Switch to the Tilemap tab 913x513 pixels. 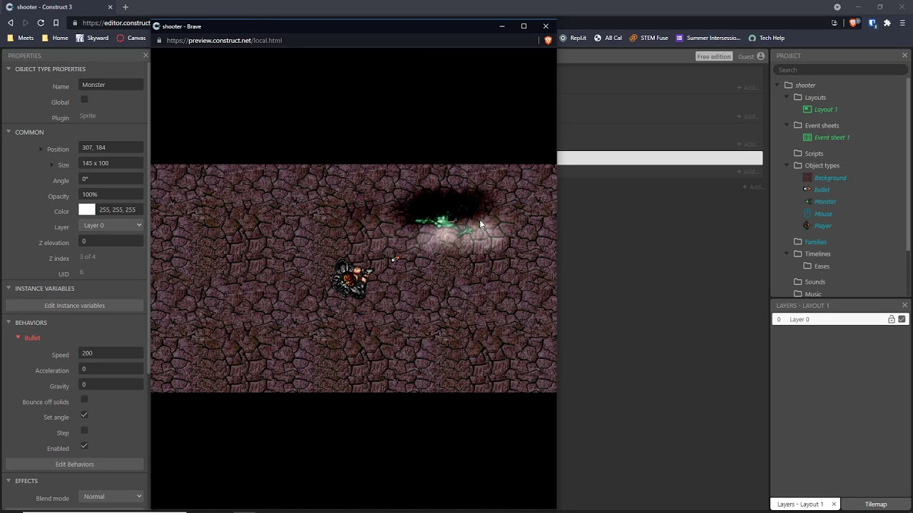click(x=876, y=504)
